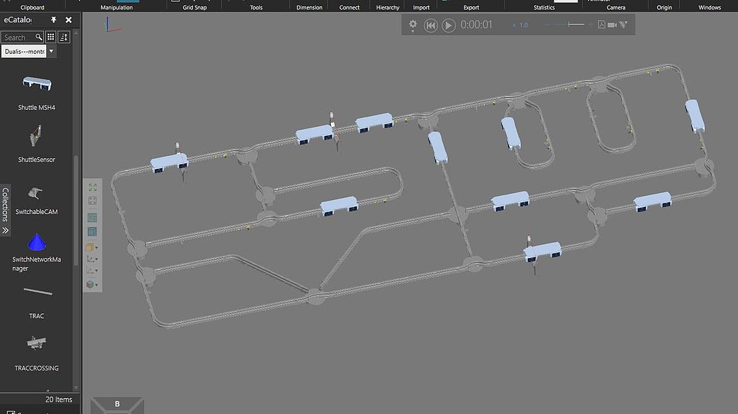Click the Origin group label
This screenshot has height=414, width=738.
pyautogui.click(x=664, y=8)
